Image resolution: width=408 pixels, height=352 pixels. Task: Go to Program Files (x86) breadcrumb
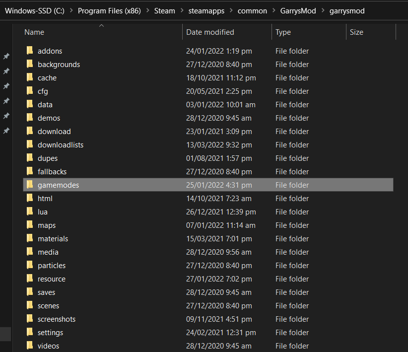109,11
